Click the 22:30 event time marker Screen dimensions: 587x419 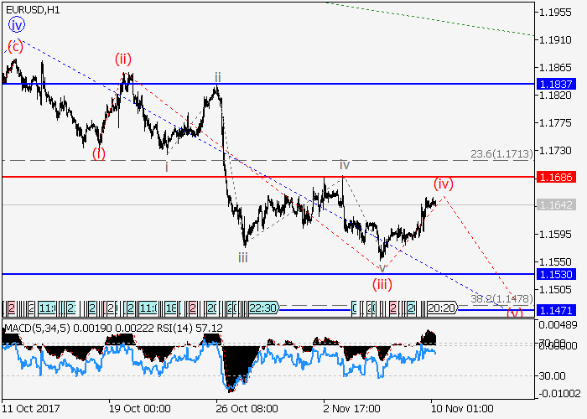click(x=263, y=308)
